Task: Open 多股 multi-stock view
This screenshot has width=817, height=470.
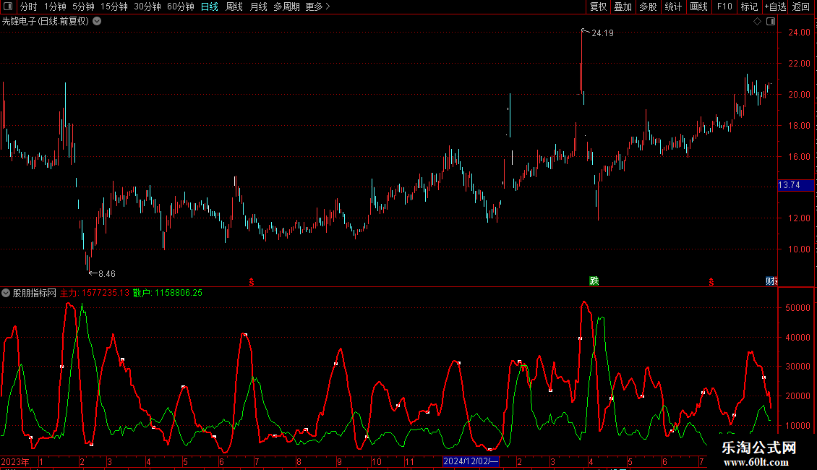Action: pyautogui.click(x=648, y=7)
